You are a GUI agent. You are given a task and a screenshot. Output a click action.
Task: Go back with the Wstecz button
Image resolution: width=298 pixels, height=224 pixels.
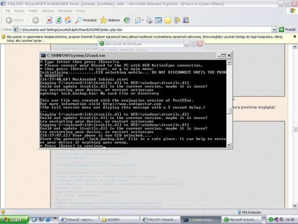click(14, 20)
